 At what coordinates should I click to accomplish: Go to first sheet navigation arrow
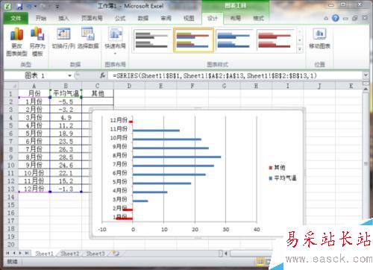7,254
